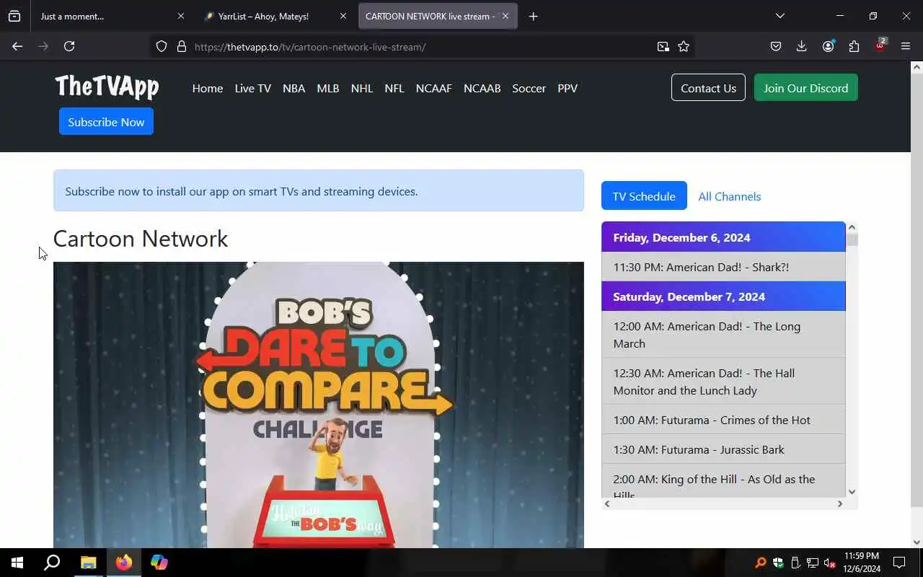
Task: Click 'The Hall Monitor and the Lunch Lady' entry
Action: pyautogui.click(x=723, y=382)
